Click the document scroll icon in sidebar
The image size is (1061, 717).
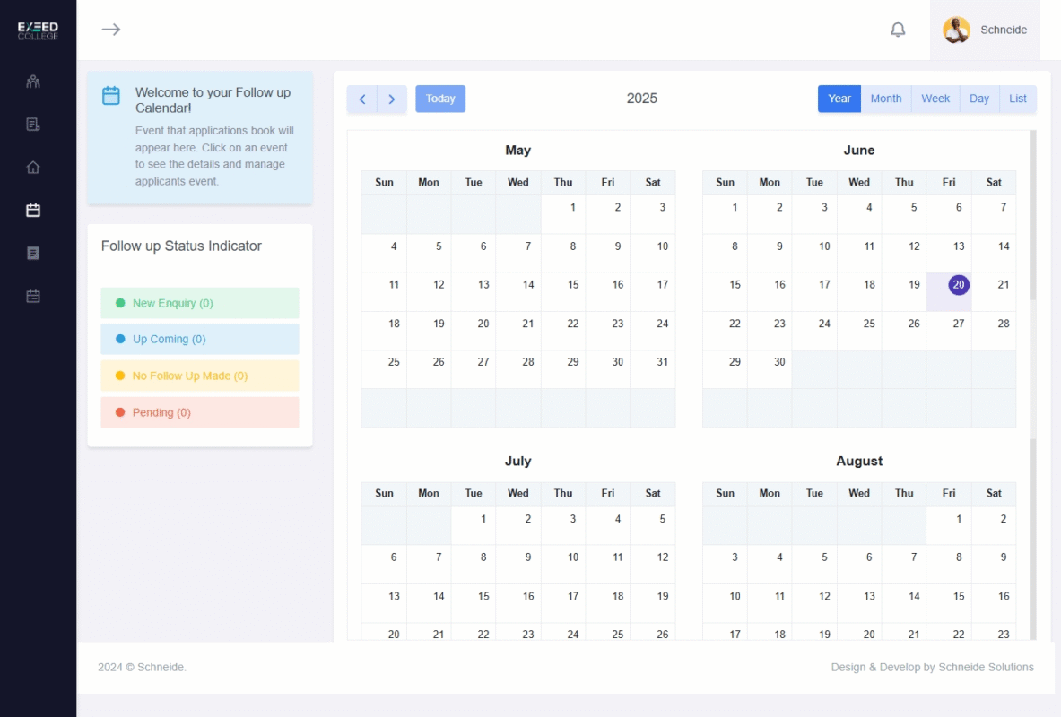(33, 125)
